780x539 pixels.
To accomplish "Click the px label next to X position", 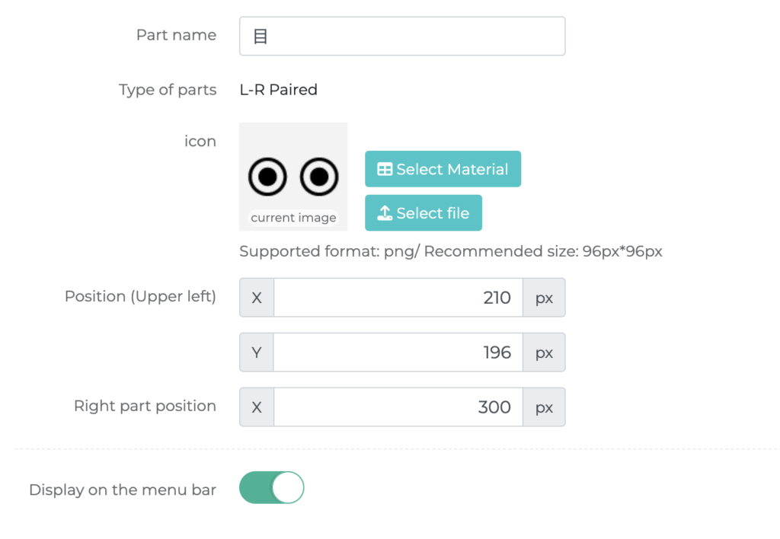I will pyautogui.click(x=544, y=298).
